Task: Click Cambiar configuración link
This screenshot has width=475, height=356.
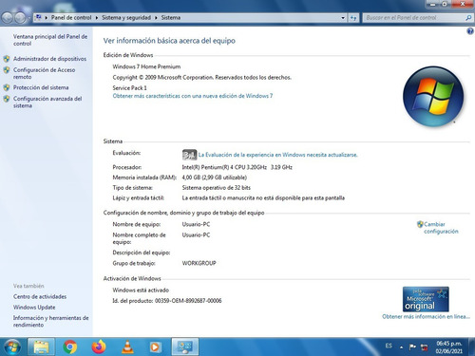Action: tap(441, 228)
